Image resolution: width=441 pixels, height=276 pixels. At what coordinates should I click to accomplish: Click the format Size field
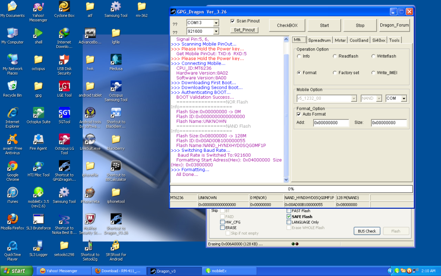click(x=389, y=123)
